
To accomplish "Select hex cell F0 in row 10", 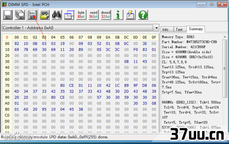I will [135, 50].
